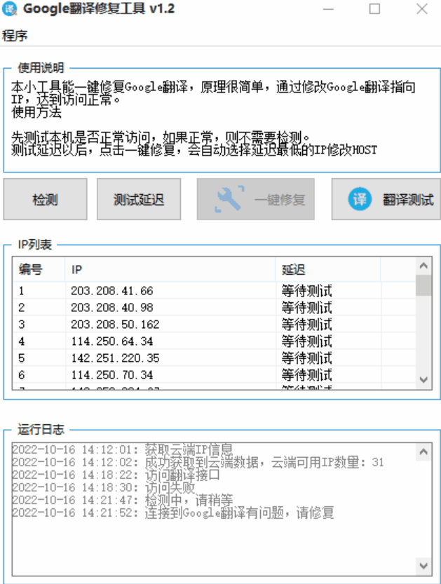Image resolution: width=441 pixels, height=584 pixels.
Task: Click 等待测试 status in row 1
Action: 306,290
